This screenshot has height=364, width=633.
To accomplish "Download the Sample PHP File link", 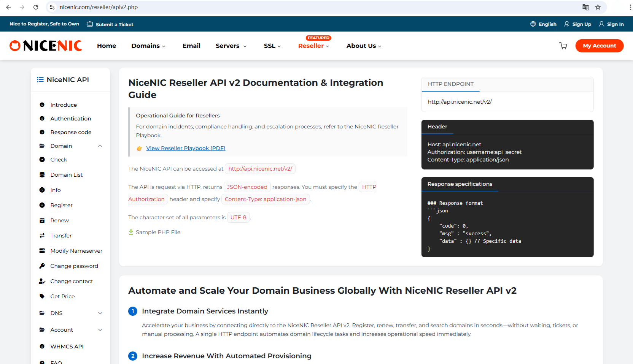I will pos(158,232).
